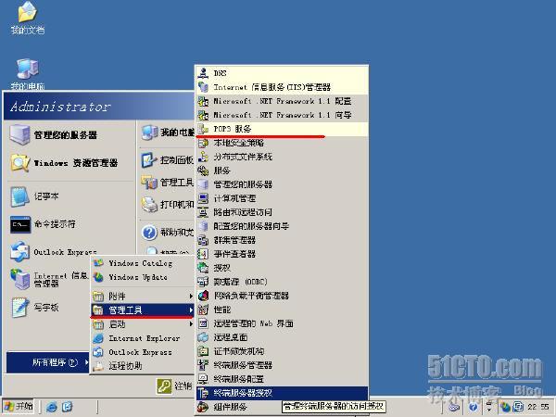Click the 组件服务 icon
The image size is (556, 417).
click(x=203, y=407)
